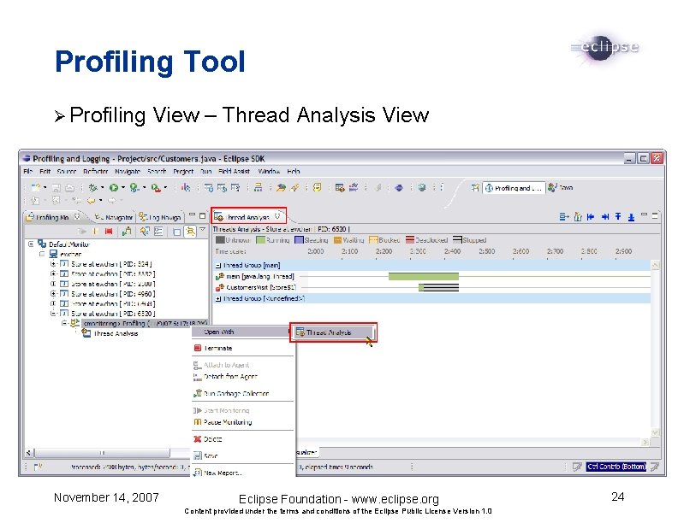Screen dimensions: 678x523
Task: Select Thread Analysis in Open With submenu
Action: point(333,332)
